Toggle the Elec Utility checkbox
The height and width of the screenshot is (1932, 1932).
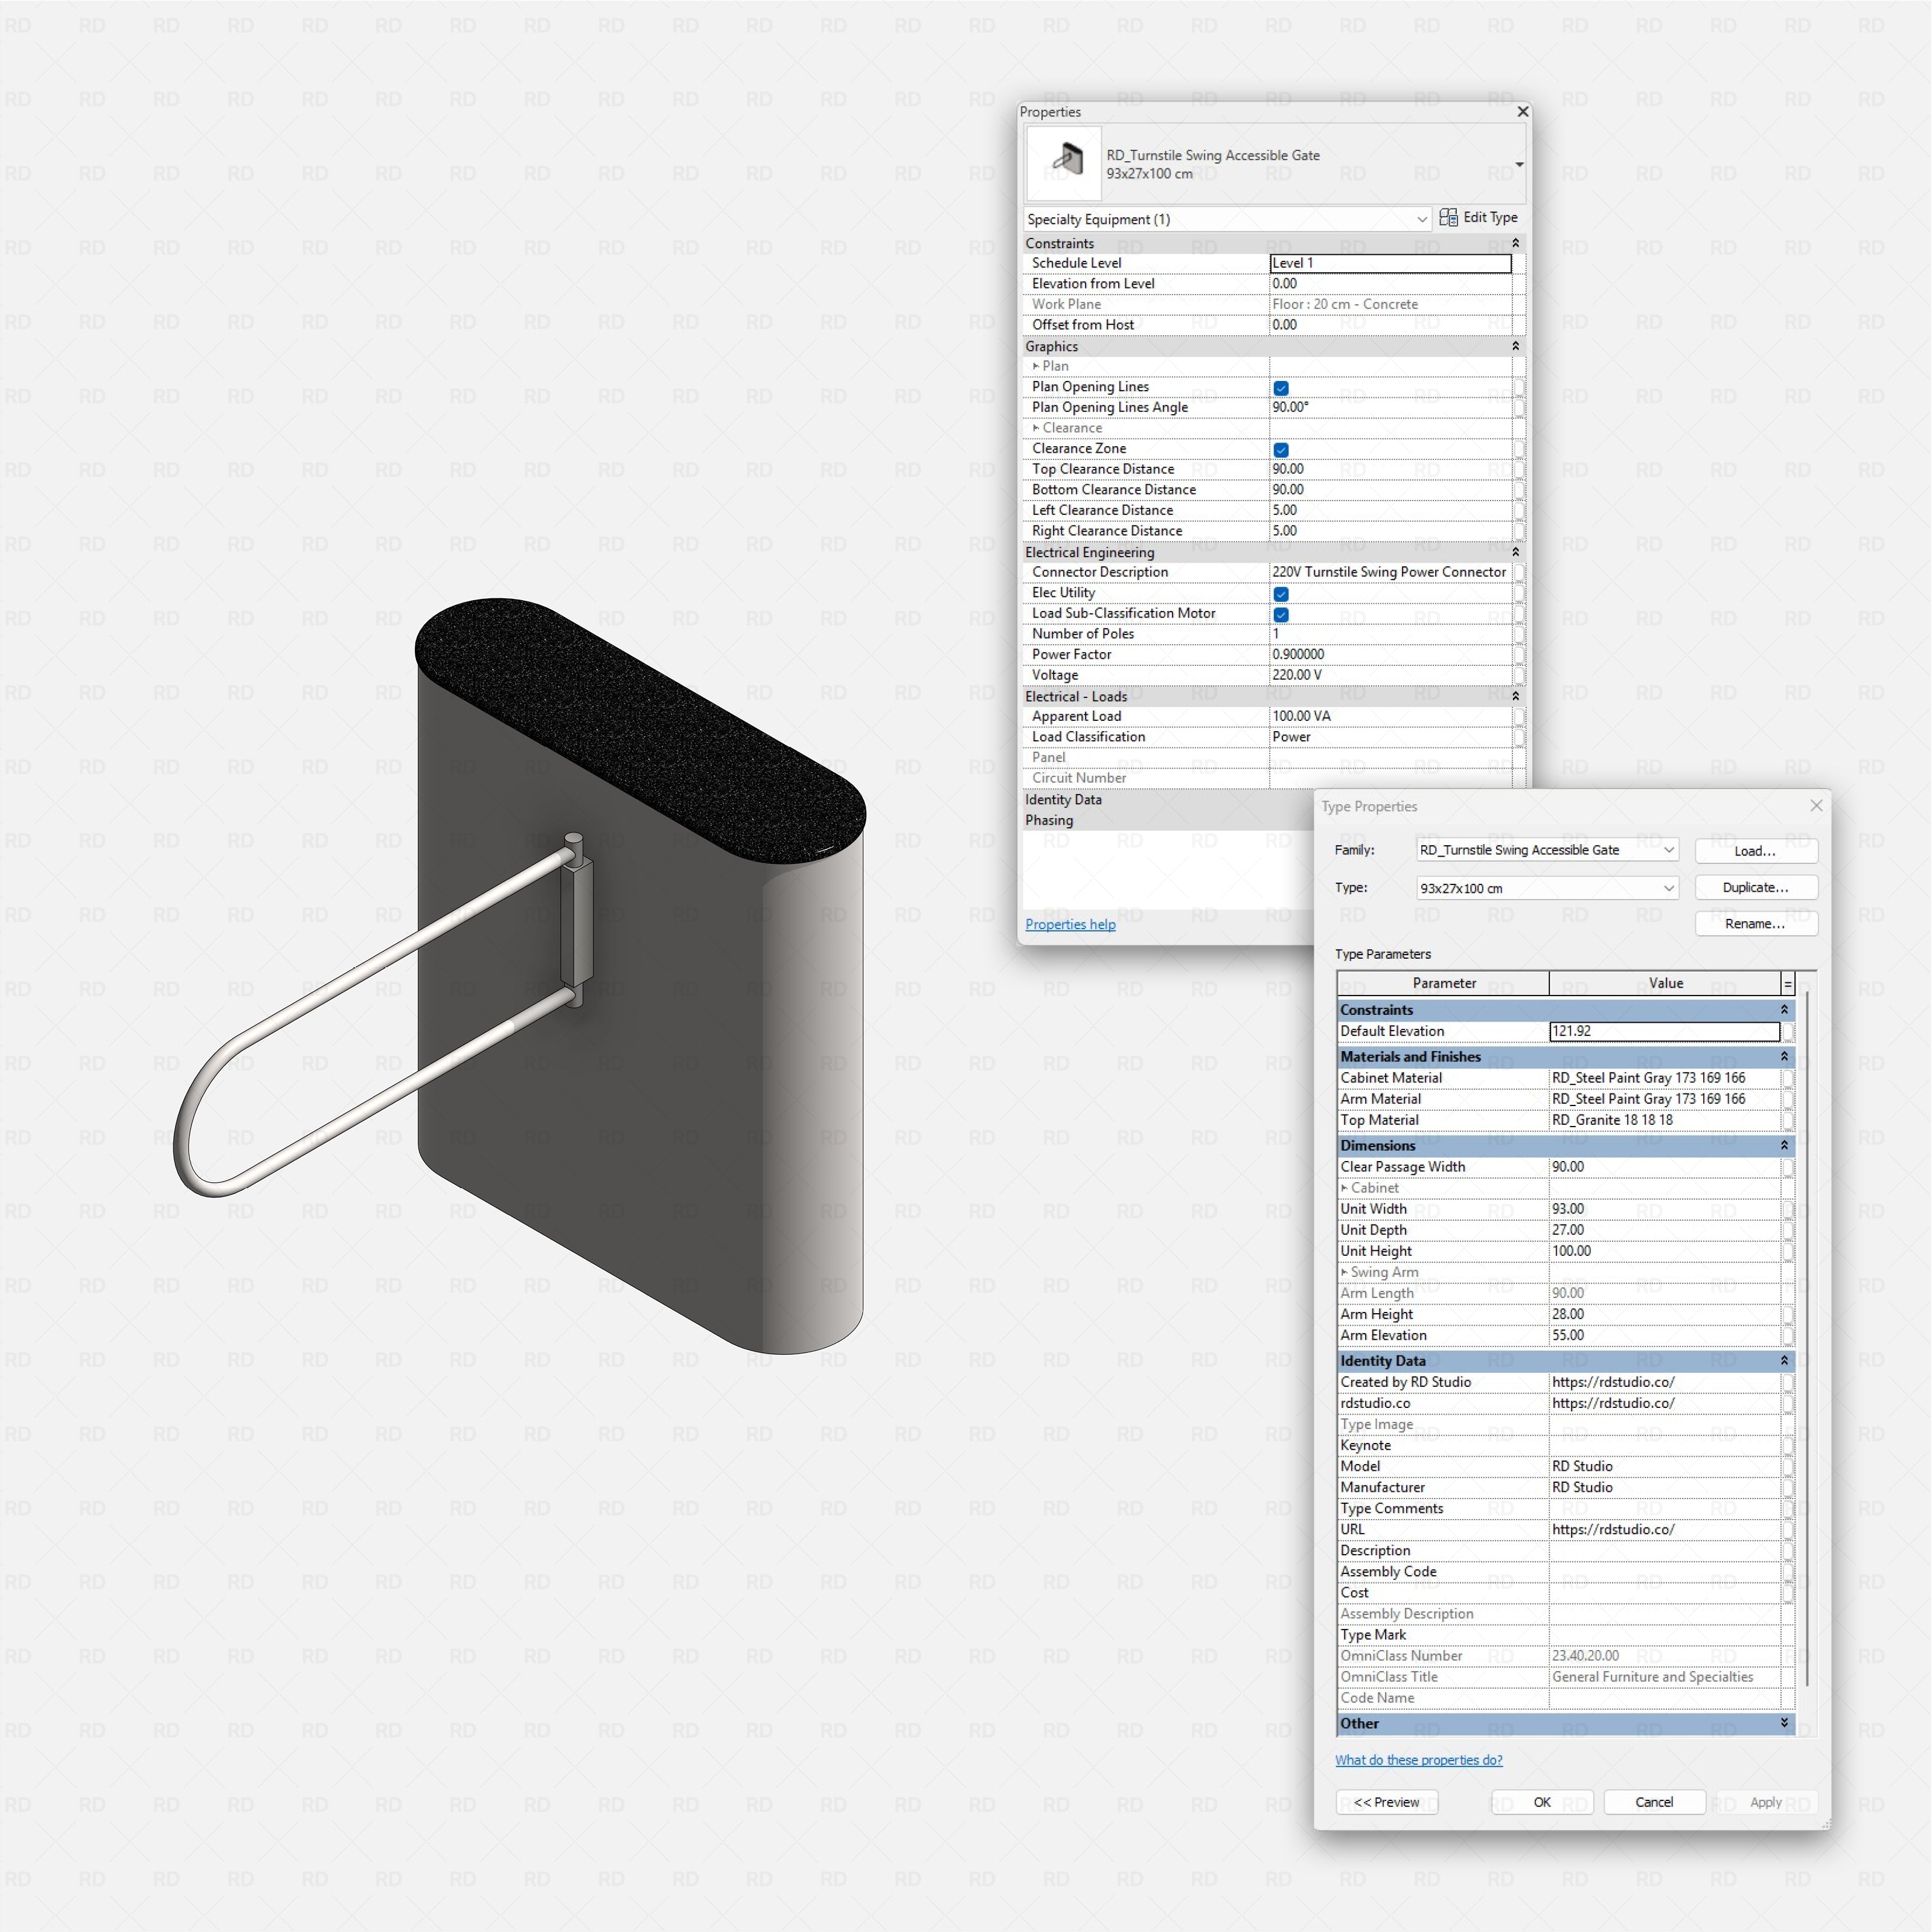pyautogui.click(x=1281, y=594)
